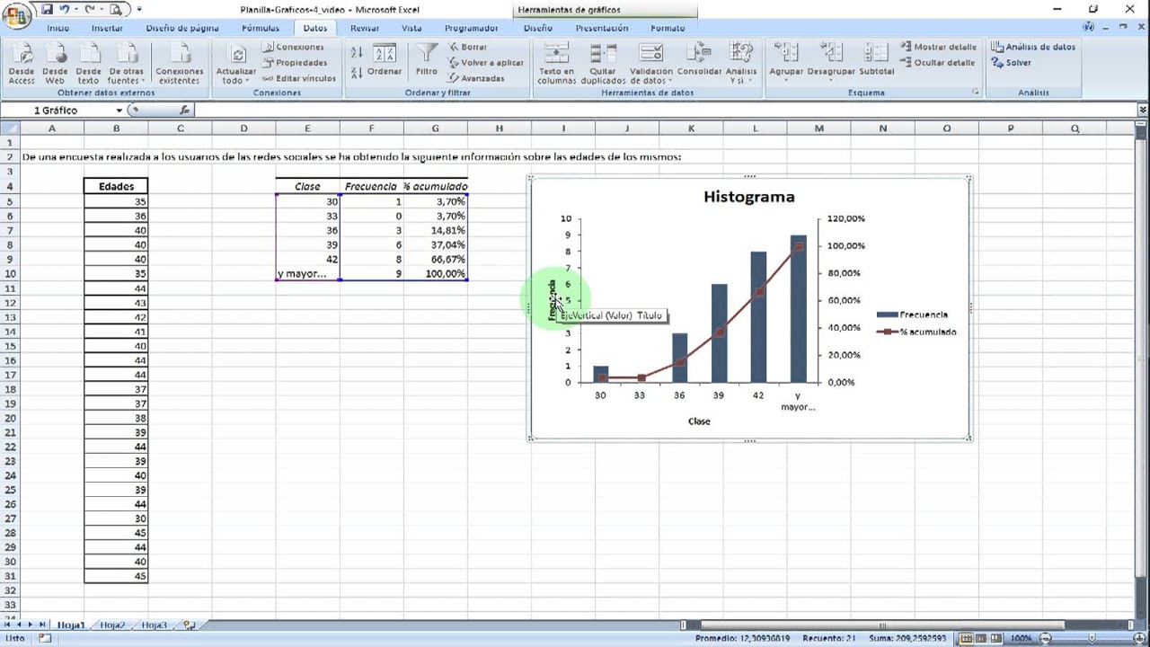
Task: Click the Consolidar icon
Action: click(x=700, y=61)
